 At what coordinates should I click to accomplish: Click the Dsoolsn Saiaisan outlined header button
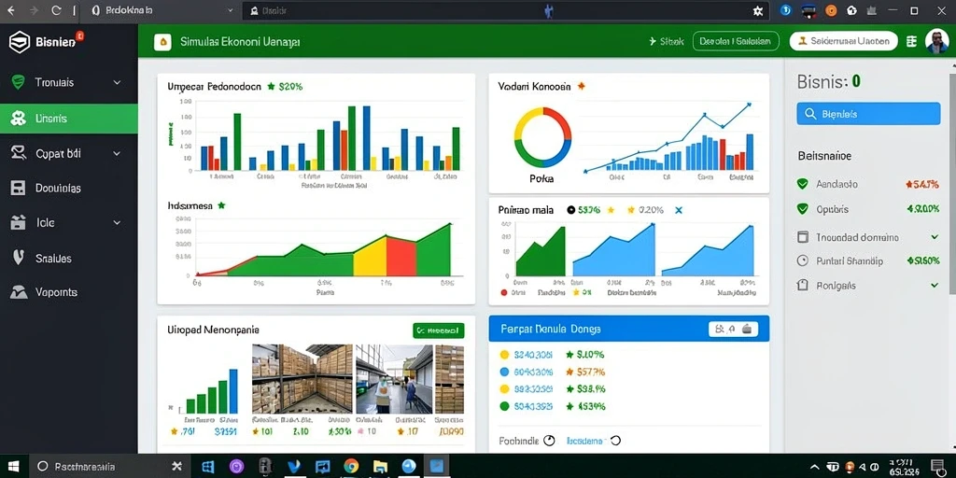coord(736,41)
